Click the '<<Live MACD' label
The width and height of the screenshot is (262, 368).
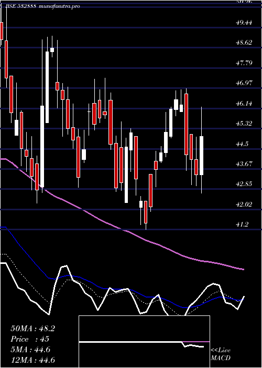click(x=221, y=354)
